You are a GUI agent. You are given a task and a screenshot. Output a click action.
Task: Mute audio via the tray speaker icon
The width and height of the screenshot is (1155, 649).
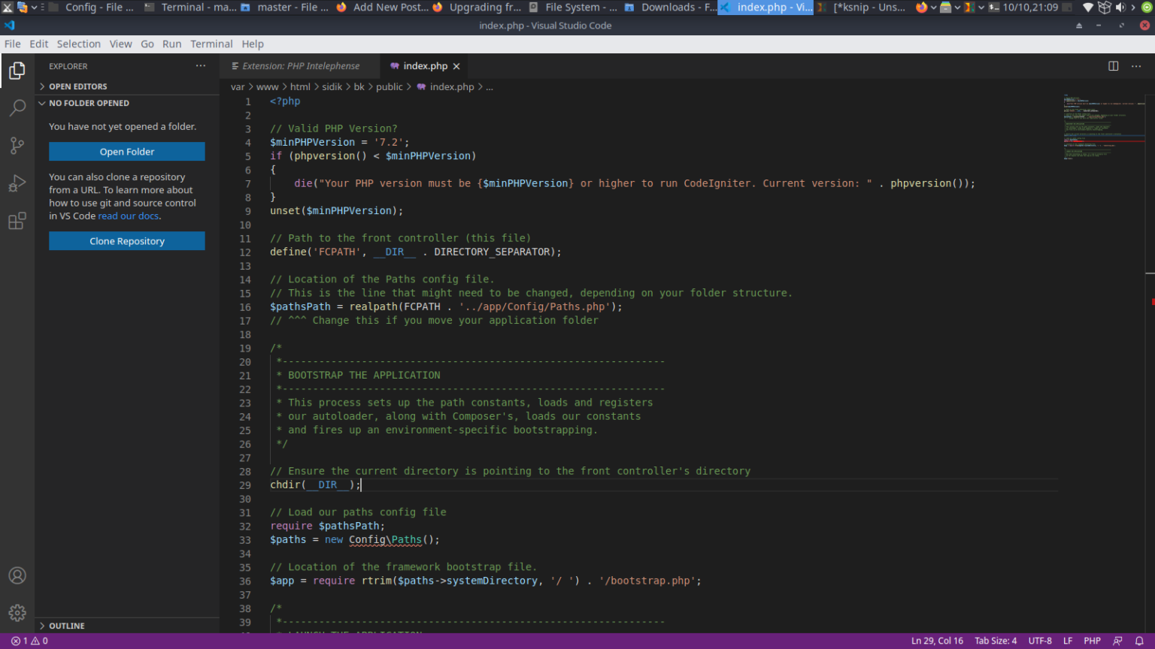click(1120, 7)
